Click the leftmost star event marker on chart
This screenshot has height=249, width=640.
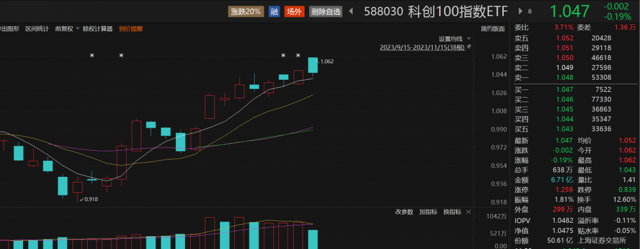pos(92,56)
